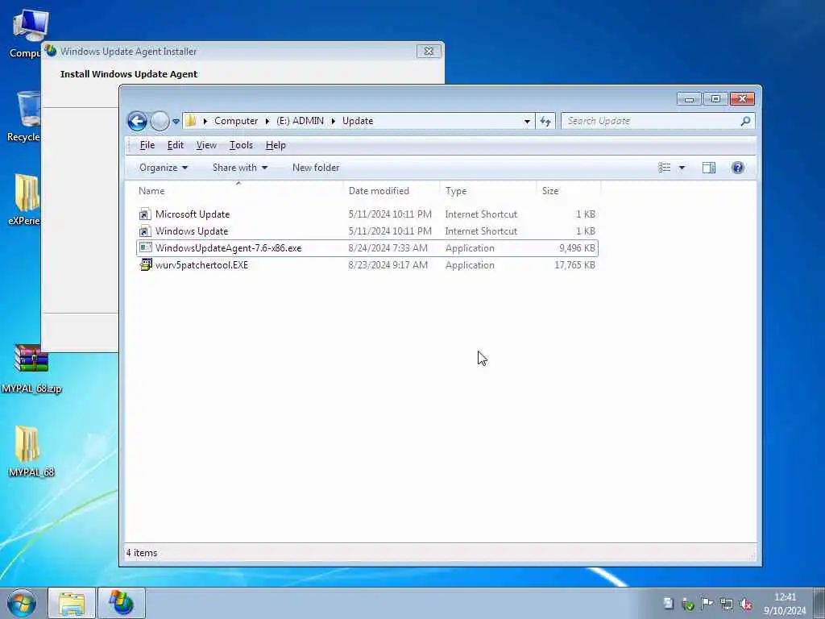The height and width of the screenshot is (619, 825).
Task: Change the view using the view icon
Action: (x=665, y=168)
